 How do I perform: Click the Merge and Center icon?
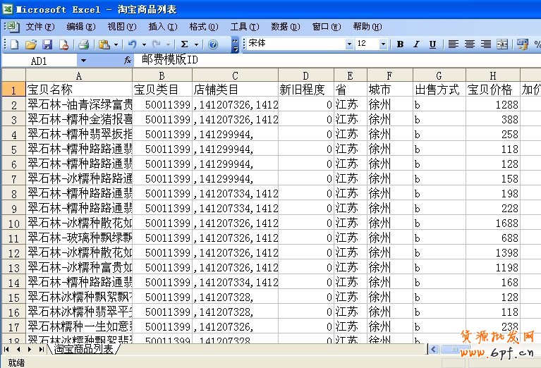(502, 44)
